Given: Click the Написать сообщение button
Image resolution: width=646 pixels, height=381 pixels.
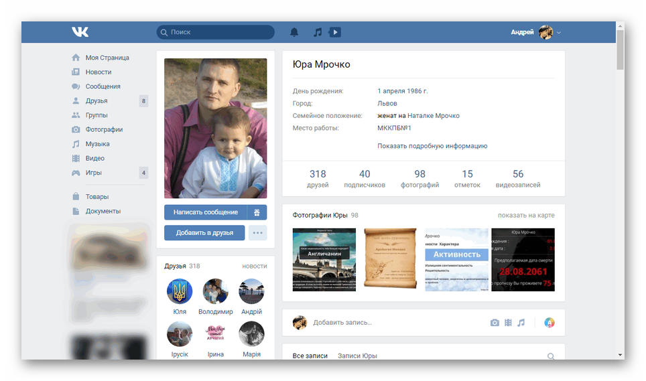Looking at the screenshot, I should [205, 212].
